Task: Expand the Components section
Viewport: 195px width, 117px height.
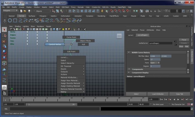Action: tap(129, 69)
